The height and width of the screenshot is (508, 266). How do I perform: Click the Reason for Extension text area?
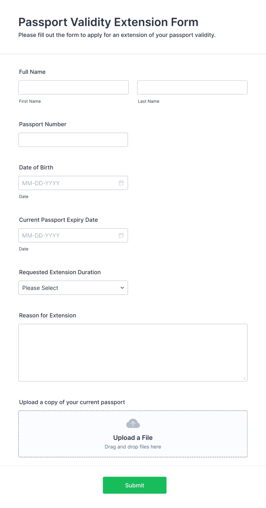point(133,353)
